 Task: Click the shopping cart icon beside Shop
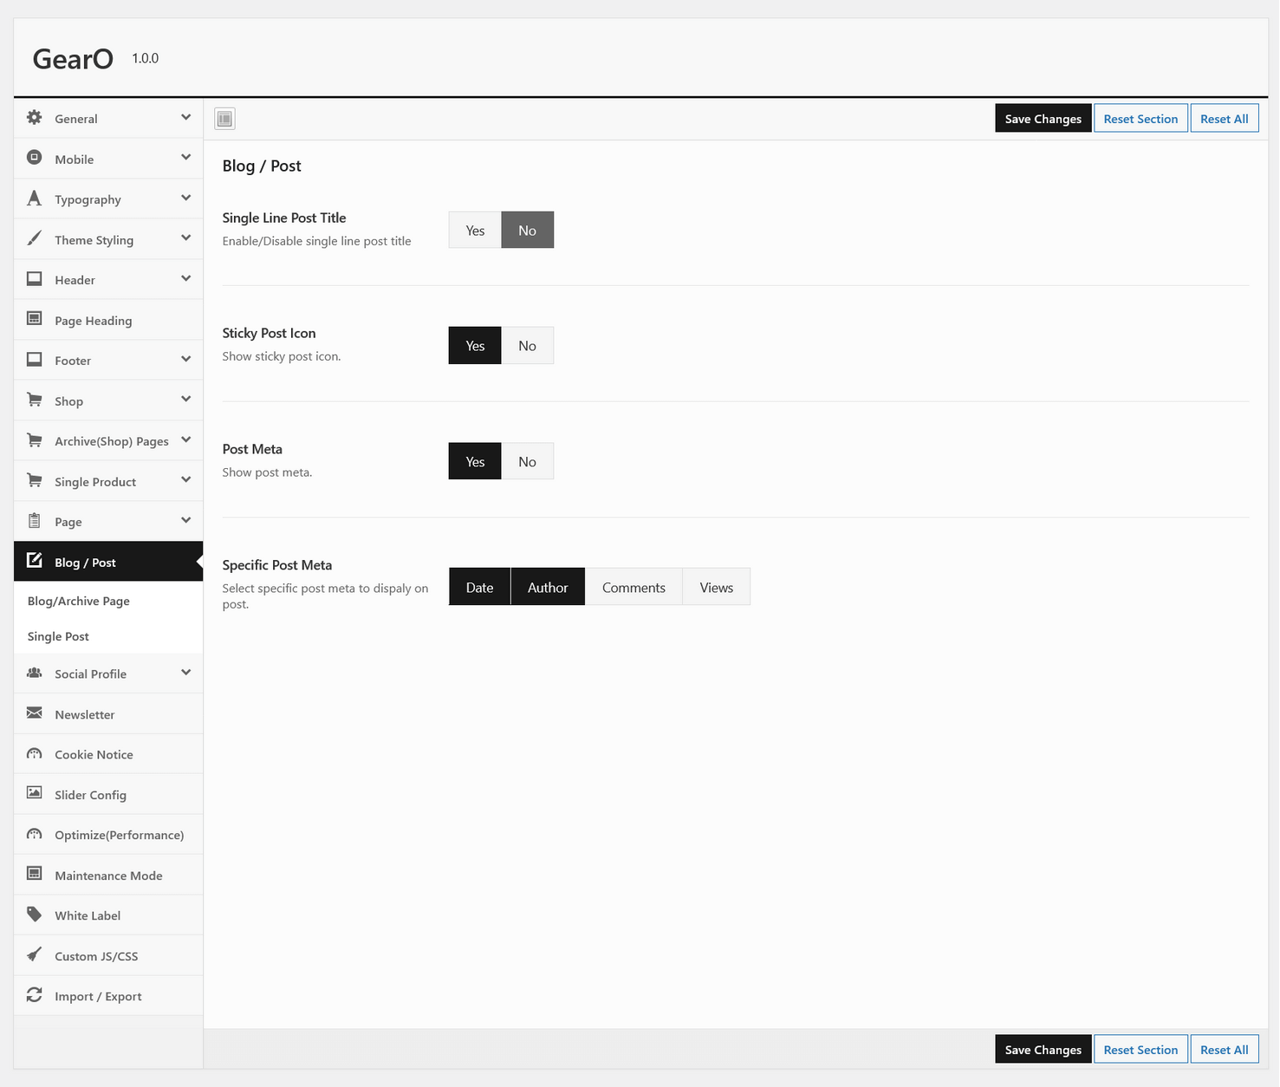pyautogui.click(x=35, y=400)
